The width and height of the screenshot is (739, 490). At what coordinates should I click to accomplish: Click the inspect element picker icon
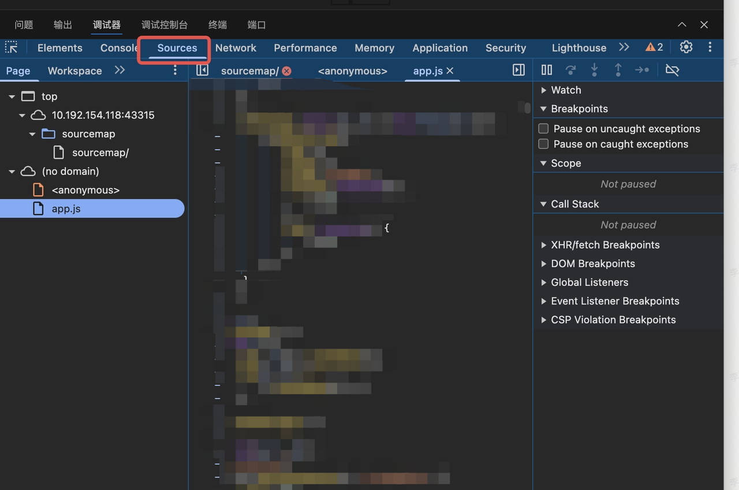pos(12,47)
